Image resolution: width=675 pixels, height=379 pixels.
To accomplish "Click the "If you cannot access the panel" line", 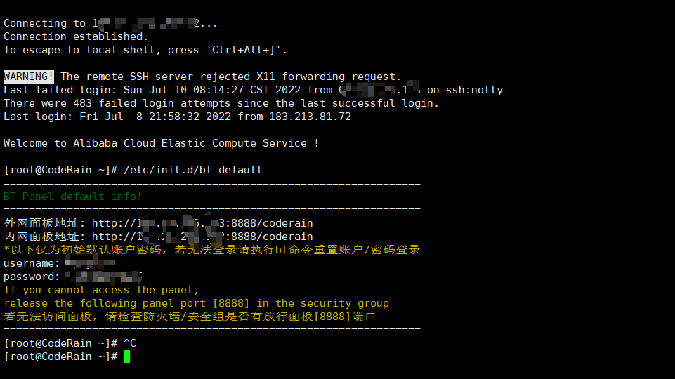I will click(x=101, y=290).
